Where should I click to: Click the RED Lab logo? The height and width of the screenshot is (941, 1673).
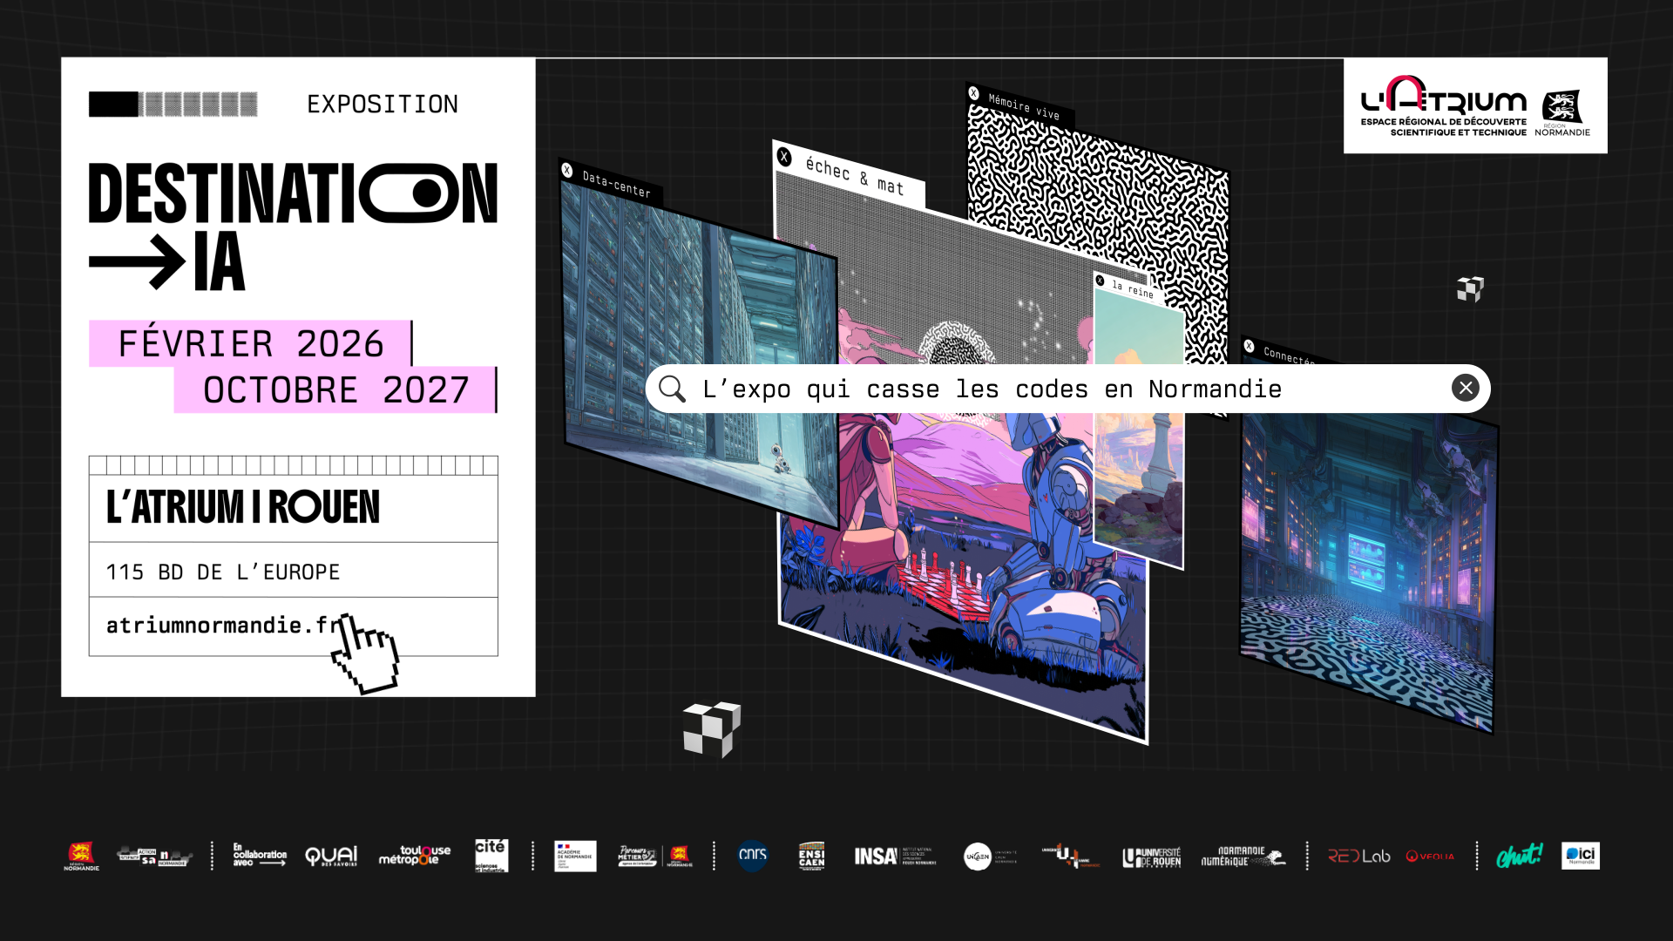click(x=1358, y=856)
